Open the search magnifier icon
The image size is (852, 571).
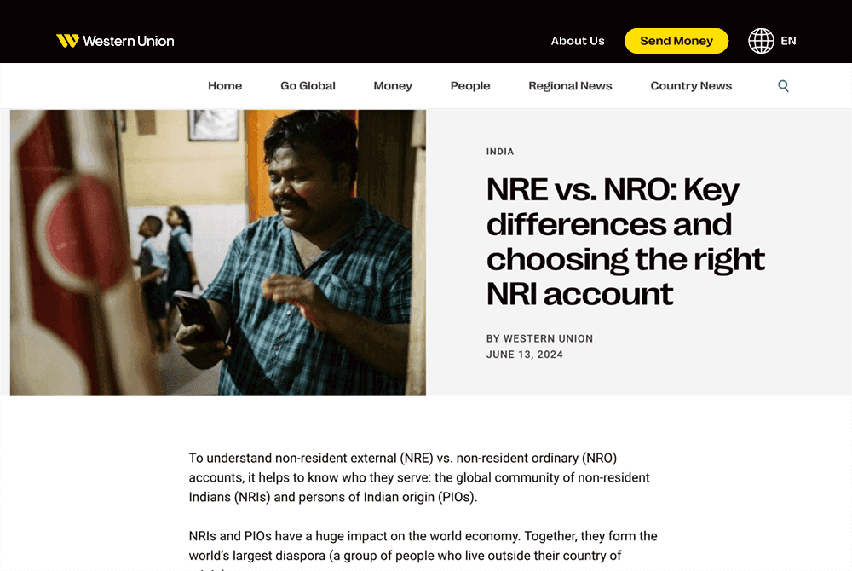(x=783, y=86)
